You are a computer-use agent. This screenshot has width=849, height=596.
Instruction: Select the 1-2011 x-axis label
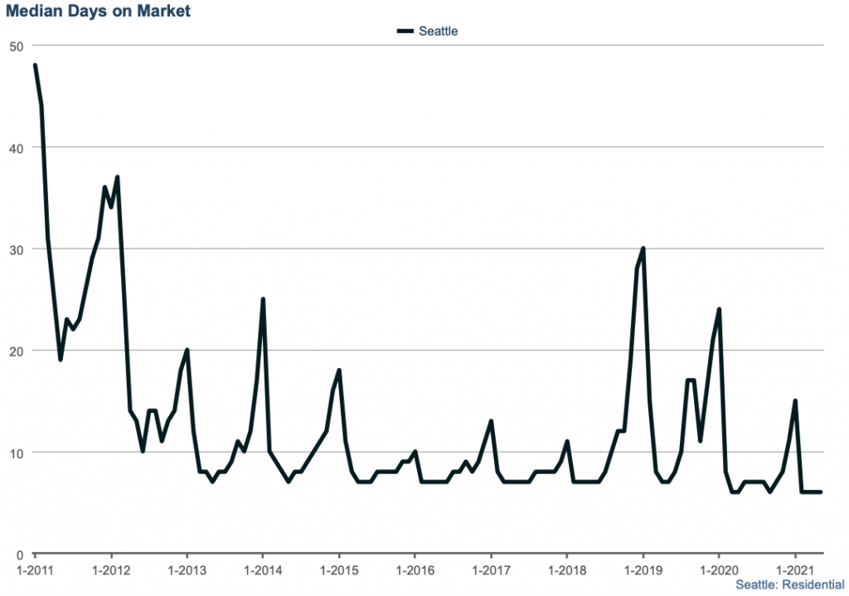(35, 570)
